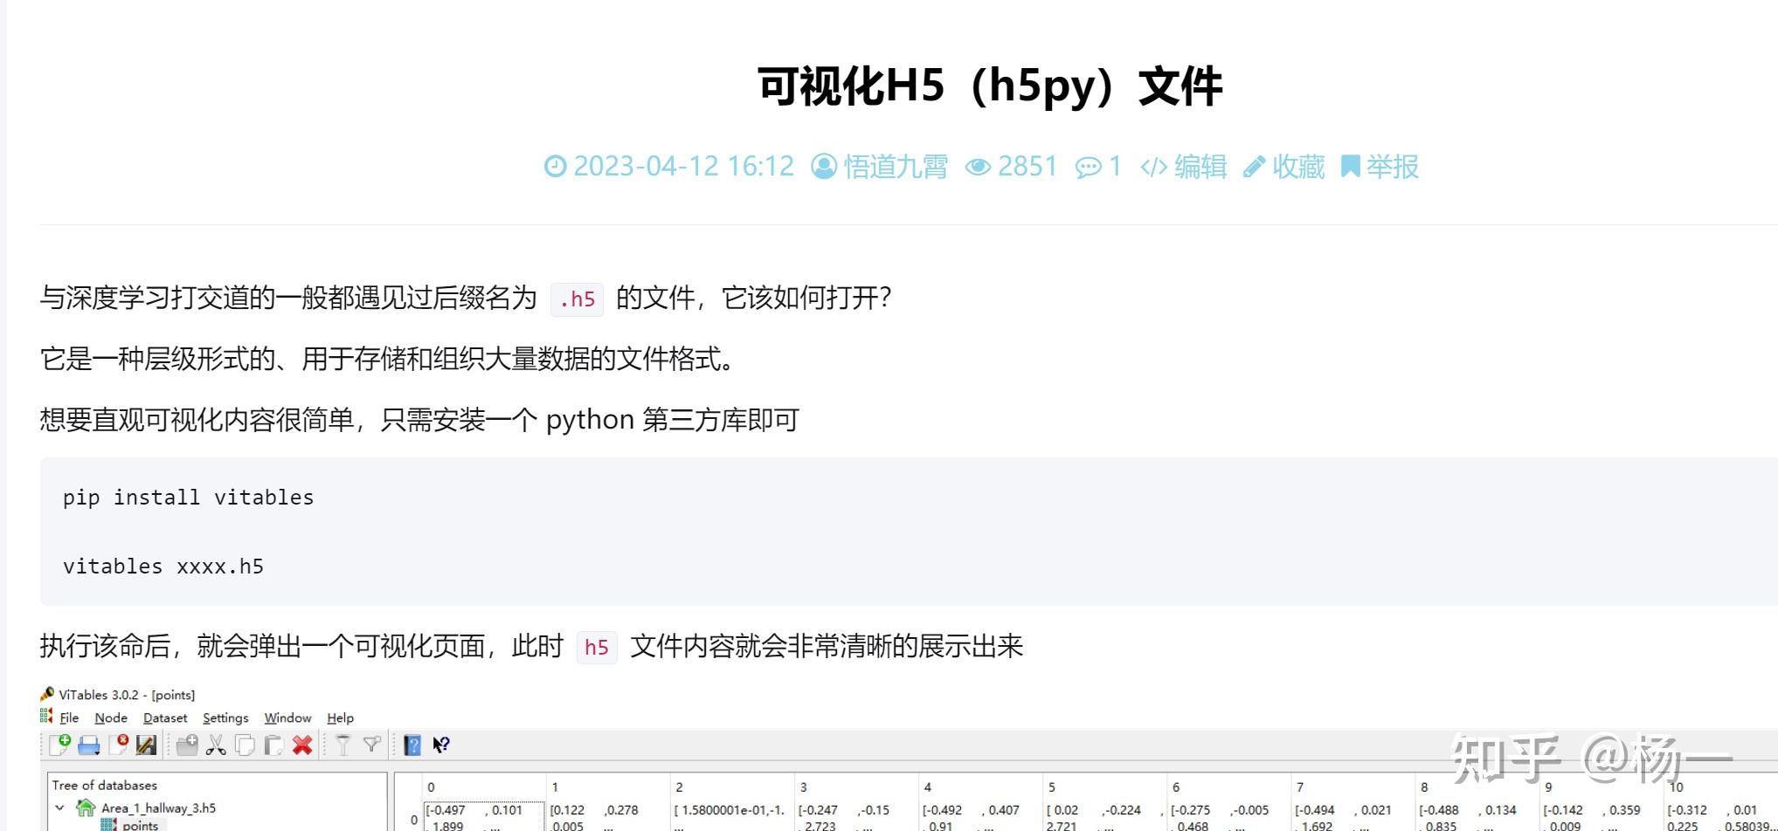This screenshot has height=831, width=1778.
Task: Open the Settings menu in ViTables
Action: tap(225, 718)
